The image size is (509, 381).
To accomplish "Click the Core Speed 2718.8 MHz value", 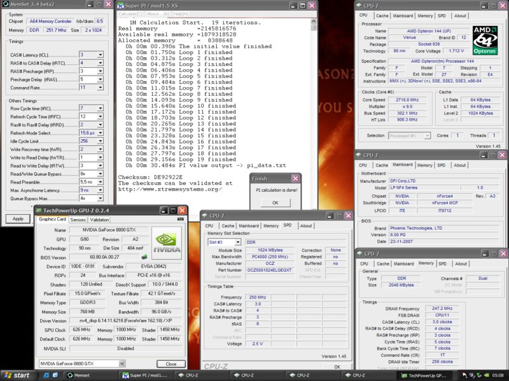I will tap(407, 100).
